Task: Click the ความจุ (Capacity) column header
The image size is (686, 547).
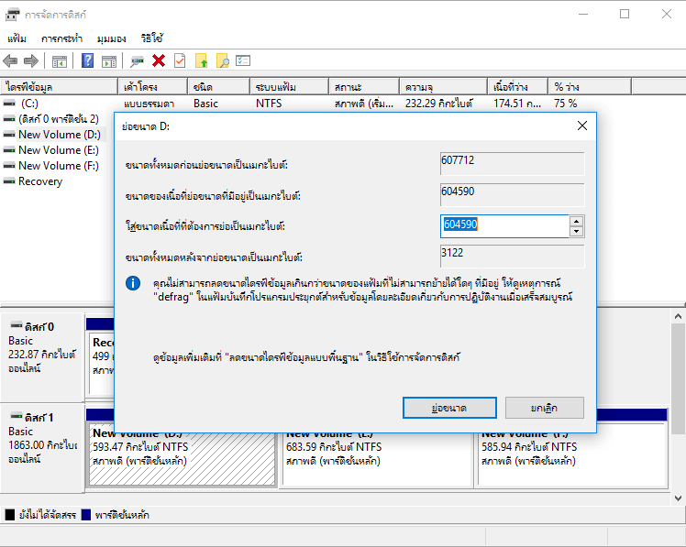Action: (x=444, y=86)
